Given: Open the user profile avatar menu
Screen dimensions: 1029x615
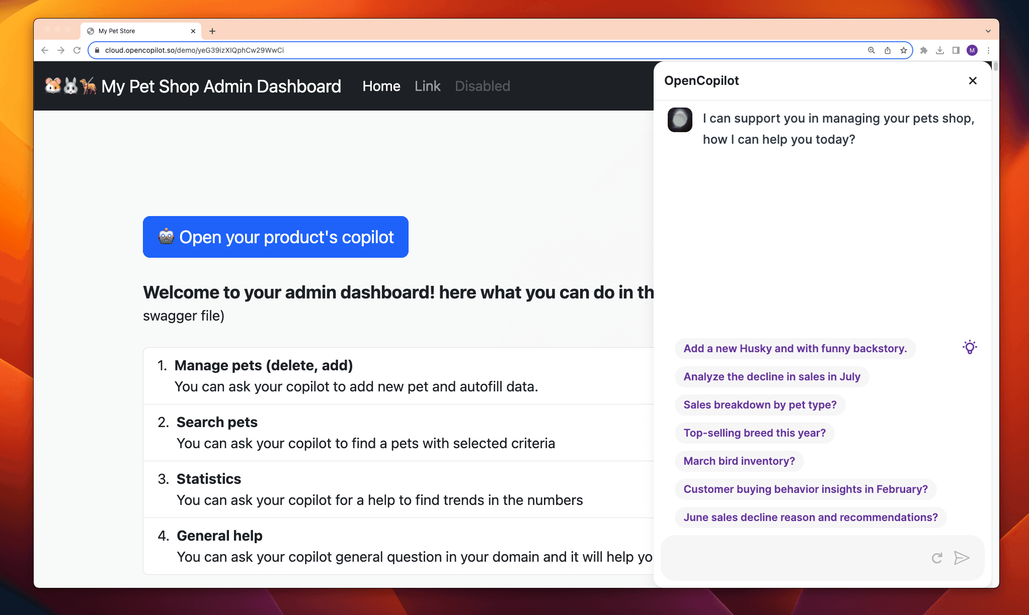Looking at the screenshot, I should [972, 50].
